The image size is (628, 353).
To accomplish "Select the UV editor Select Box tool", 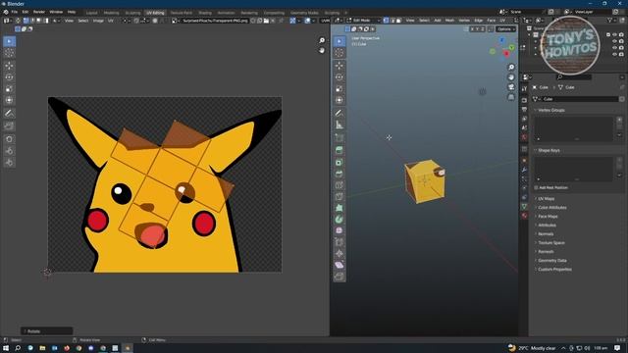I will pyautogui.click(x=9, y=41).
